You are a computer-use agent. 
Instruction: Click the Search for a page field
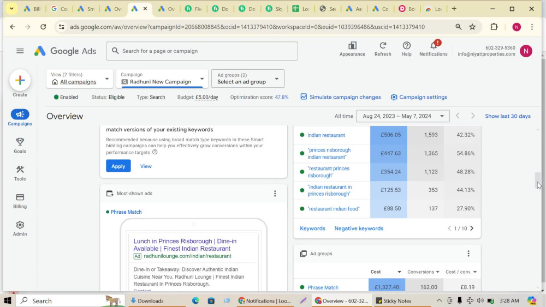coord(202,51)
